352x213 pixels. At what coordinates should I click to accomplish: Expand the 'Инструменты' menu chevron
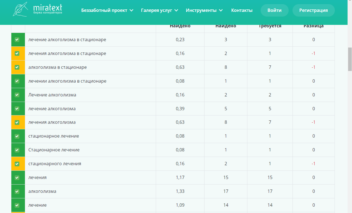click(x=221, y=10)
